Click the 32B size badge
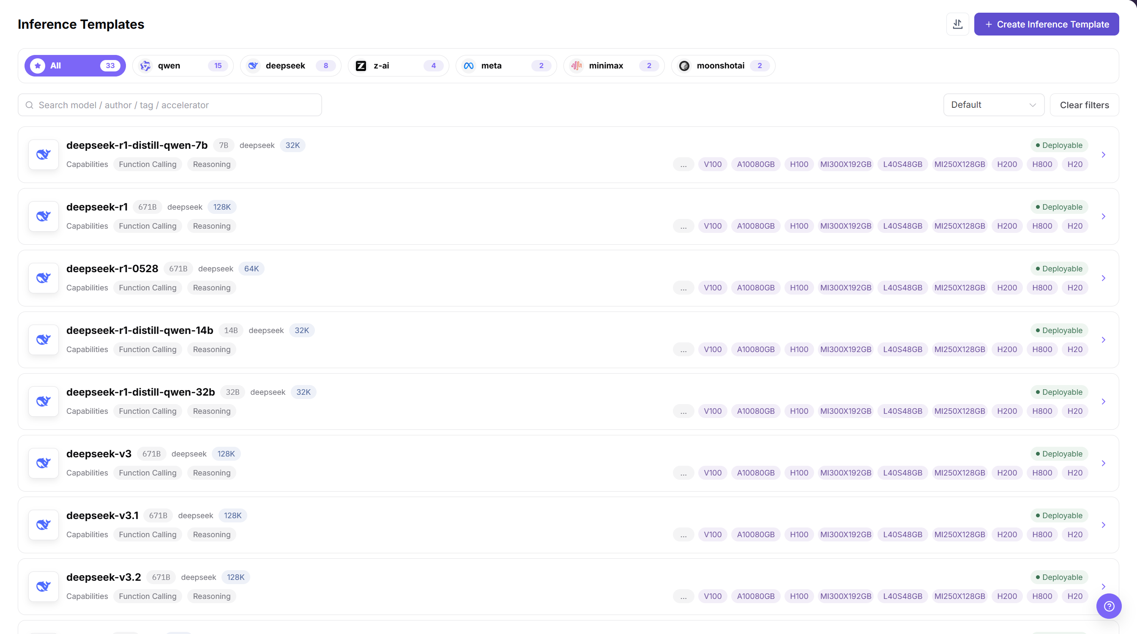 [x=232, y=392]
